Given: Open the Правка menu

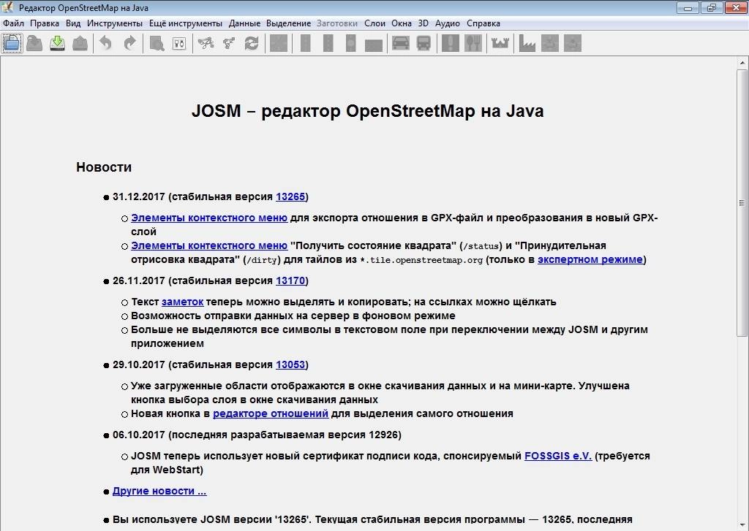Looking at the screenshot, I should click(x=45, y=23).
